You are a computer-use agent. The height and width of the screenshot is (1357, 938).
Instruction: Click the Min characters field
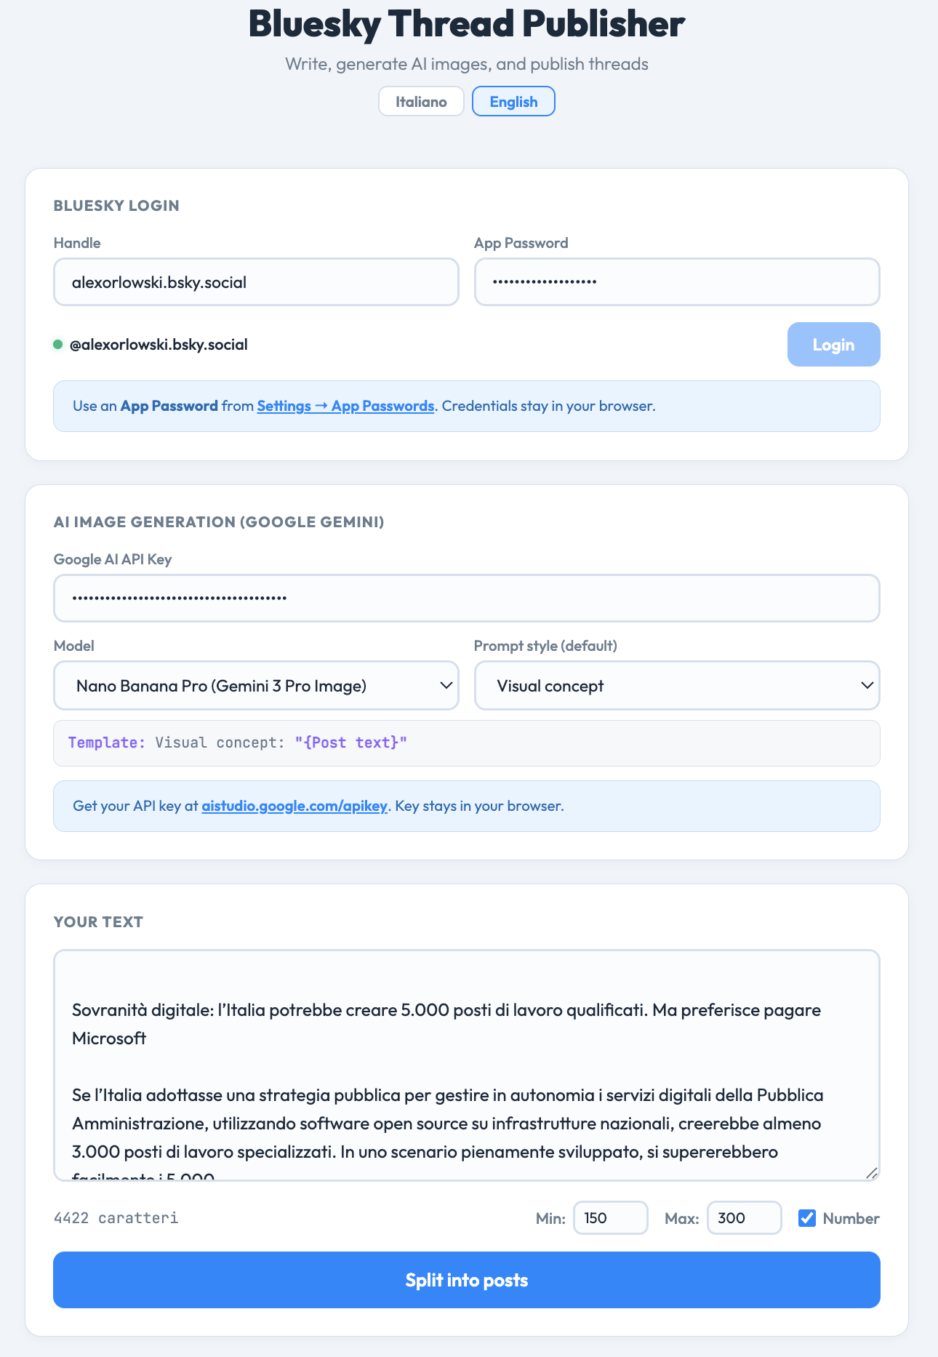point(610,1218)
